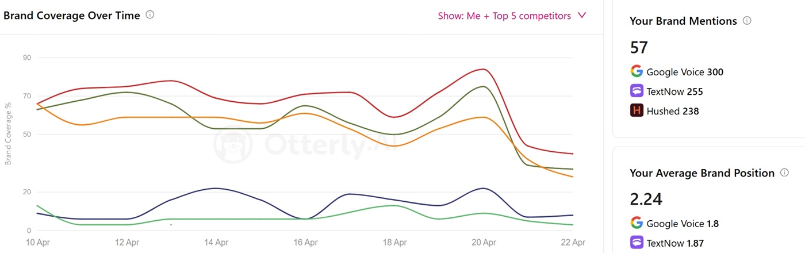Click the Hushed logo icon
805x253 pixels.
636,111
